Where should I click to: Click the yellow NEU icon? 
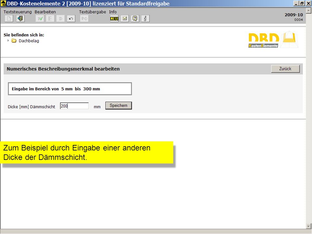click(114, 19)
